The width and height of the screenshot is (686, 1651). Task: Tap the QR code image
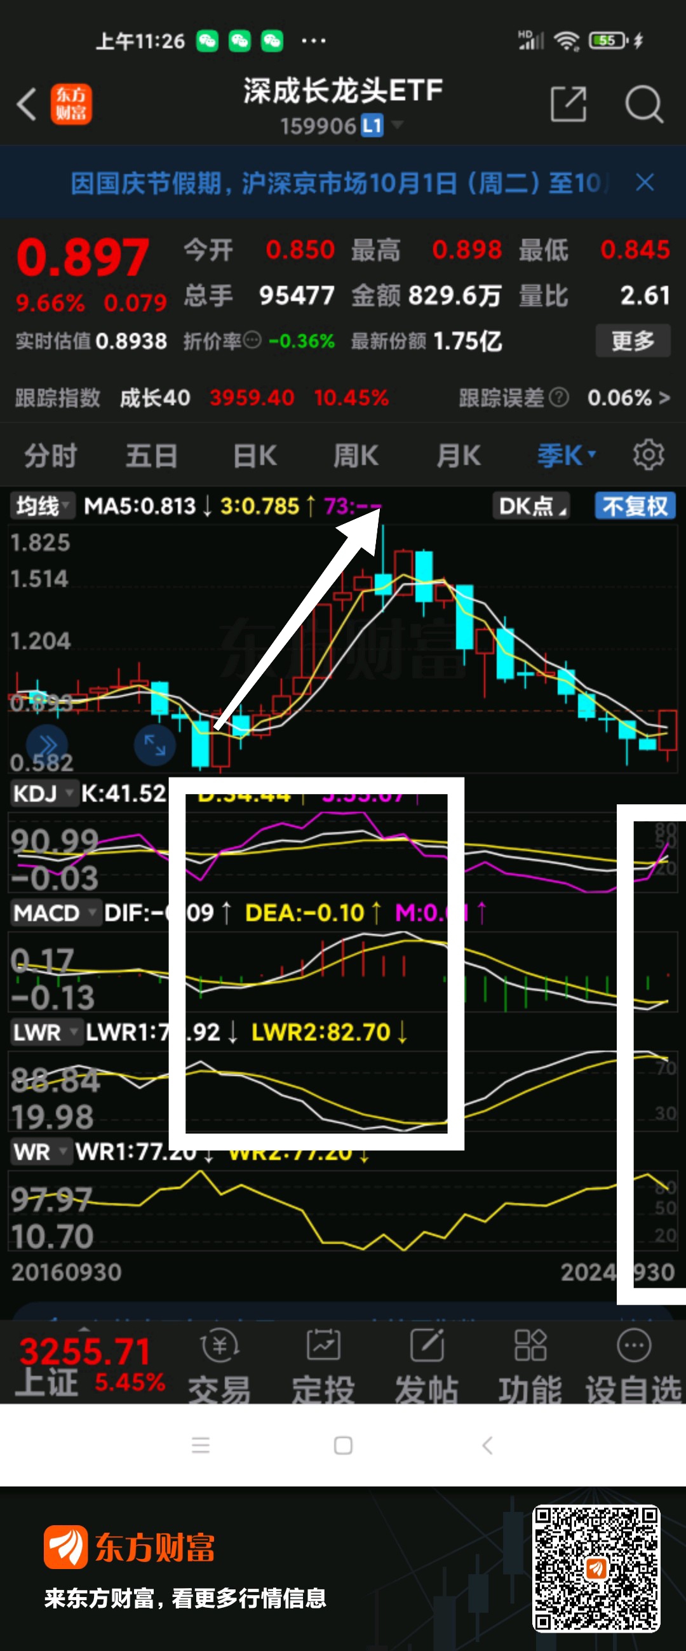coord(596,1568)
